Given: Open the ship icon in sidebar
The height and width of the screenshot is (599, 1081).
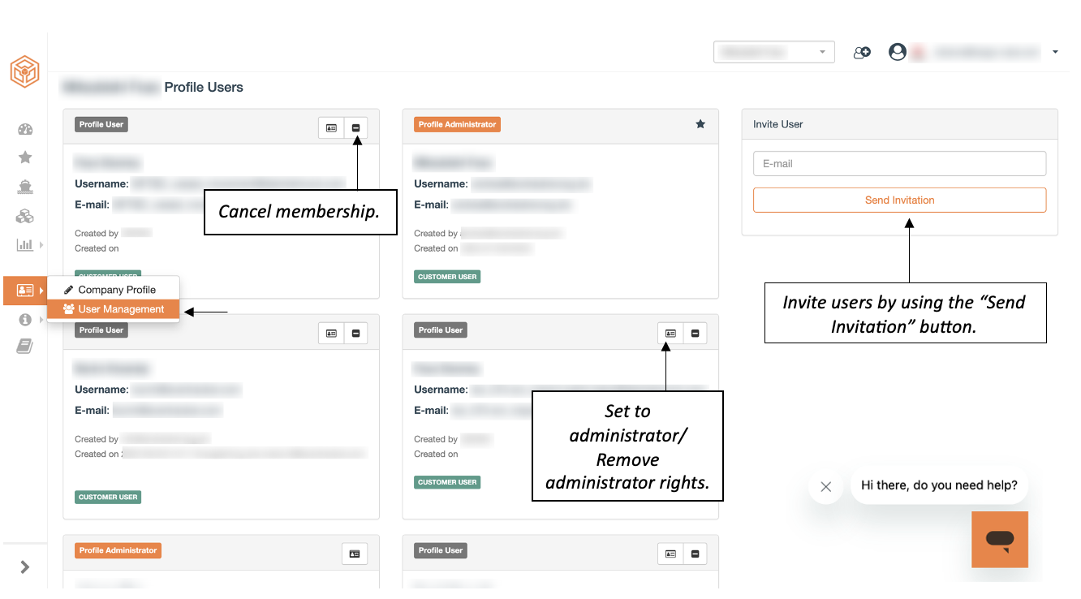Looking at the screenshot, I should point(25,187).
